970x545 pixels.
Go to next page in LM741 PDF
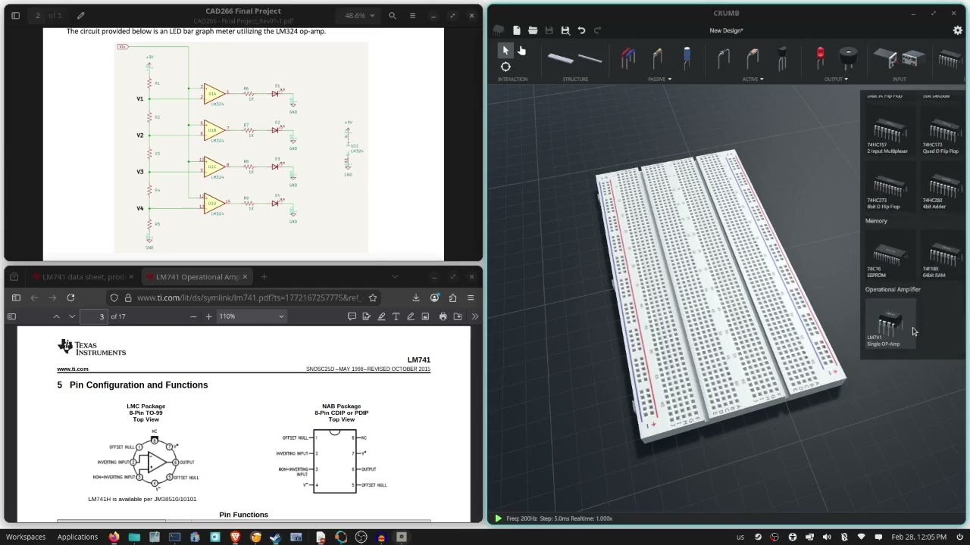point(72,316)
